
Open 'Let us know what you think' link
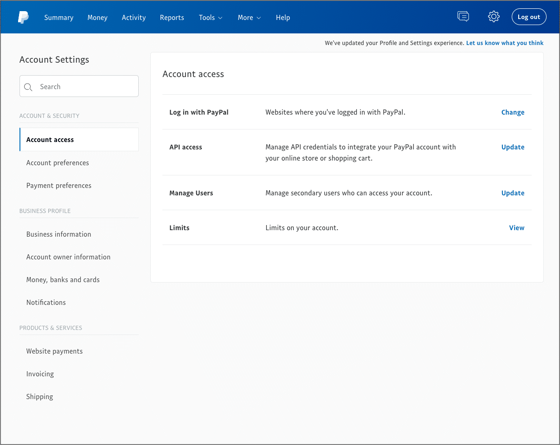click(505, 43)
